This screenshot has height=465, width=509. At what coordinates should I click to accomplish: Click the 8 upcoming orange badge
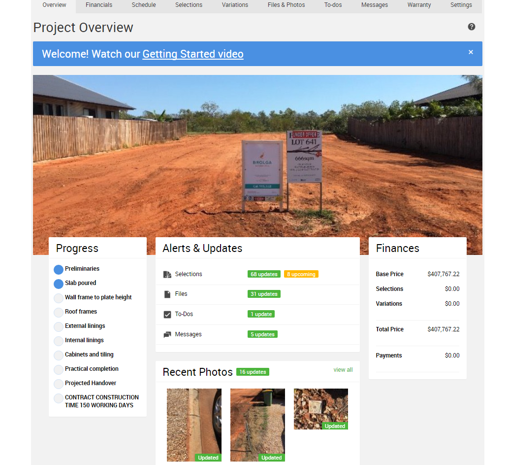(x=301, y=274)
